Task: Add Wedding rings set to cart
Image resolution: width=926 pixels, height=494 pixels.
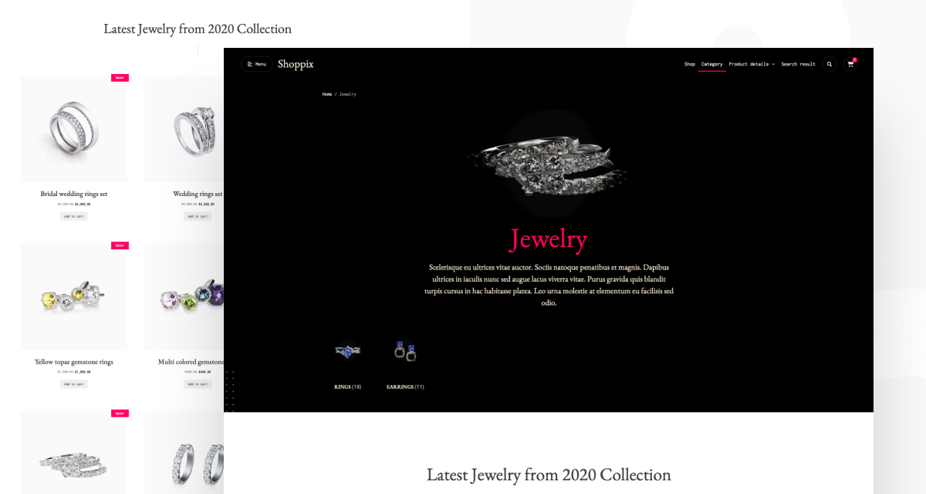Action: coord(198,216)
